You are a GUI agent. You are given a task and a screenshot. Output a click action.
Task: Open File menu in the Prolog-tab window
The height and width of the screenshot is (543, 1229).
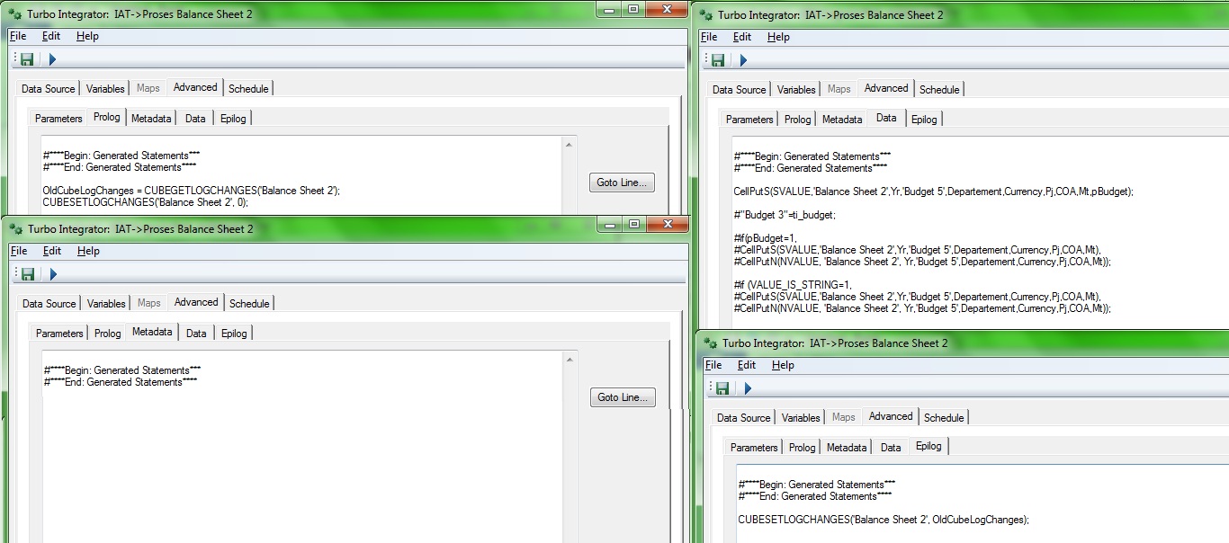tap(18, 36)
